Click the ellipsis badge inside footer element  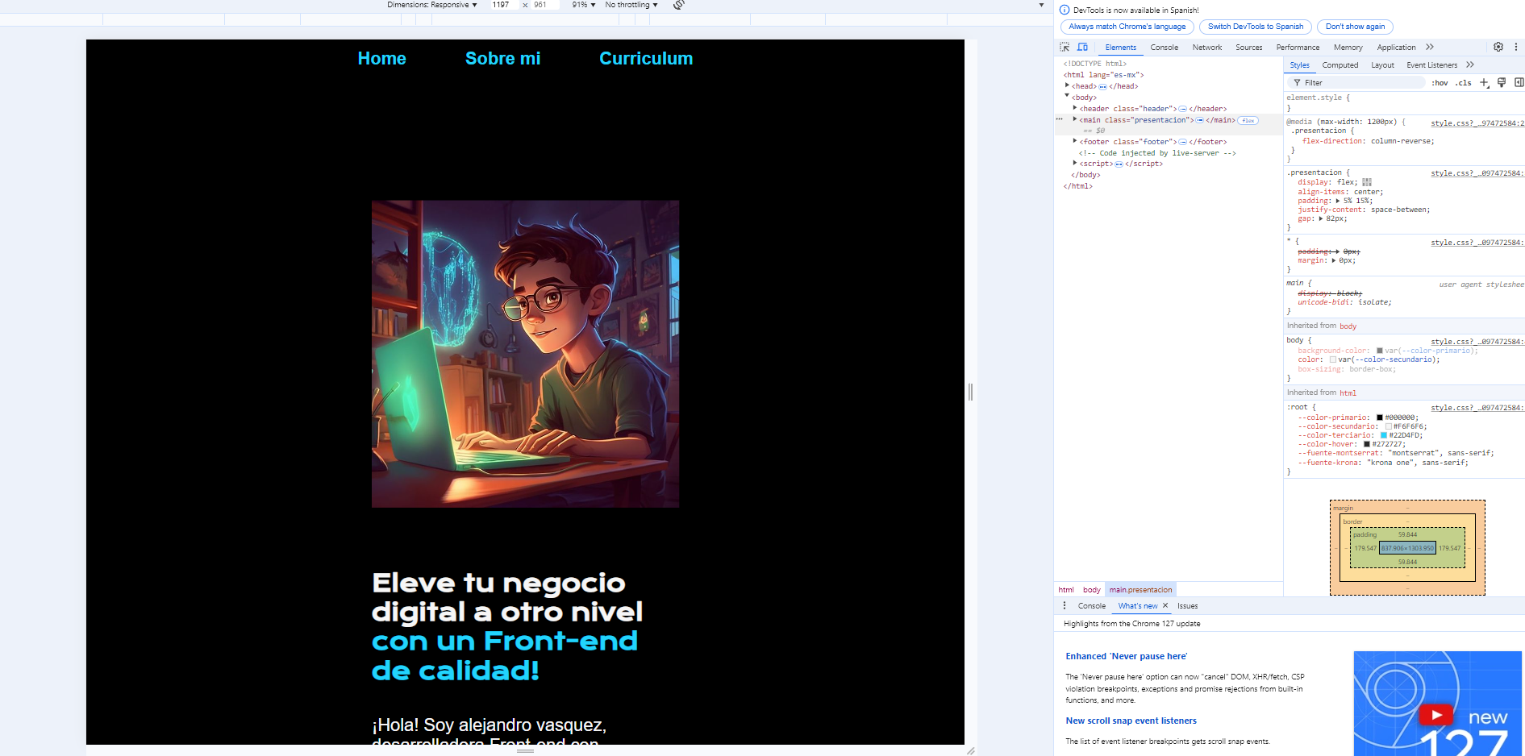pyautogui.click(x=1183, y=142)
